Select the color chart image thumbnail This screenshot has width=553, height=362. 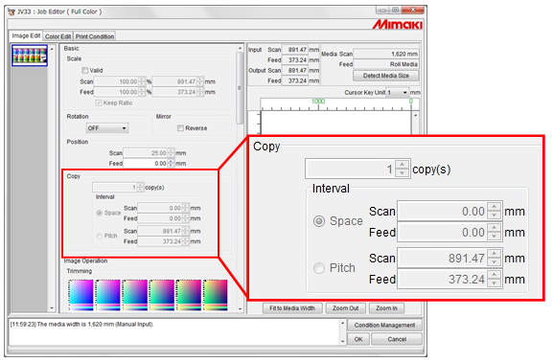[30, 55]
